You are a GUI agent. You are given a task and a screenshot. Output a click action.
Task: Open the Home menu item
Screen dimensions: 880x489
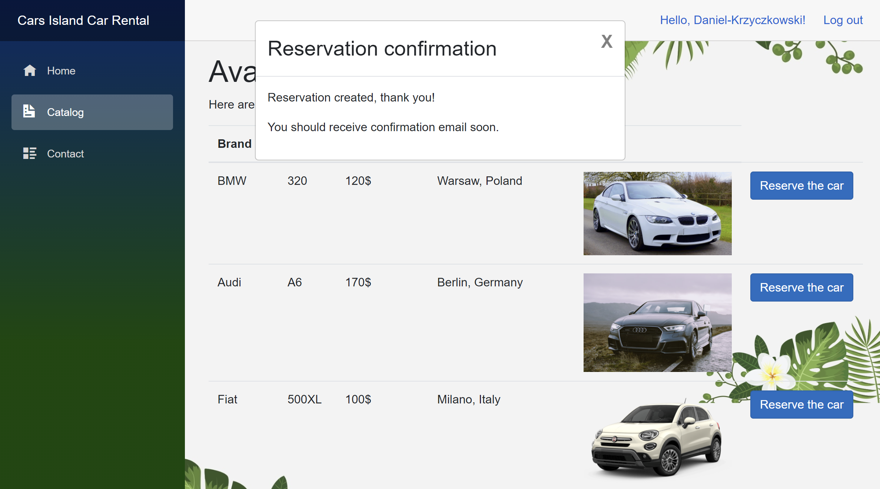point(61,71)
